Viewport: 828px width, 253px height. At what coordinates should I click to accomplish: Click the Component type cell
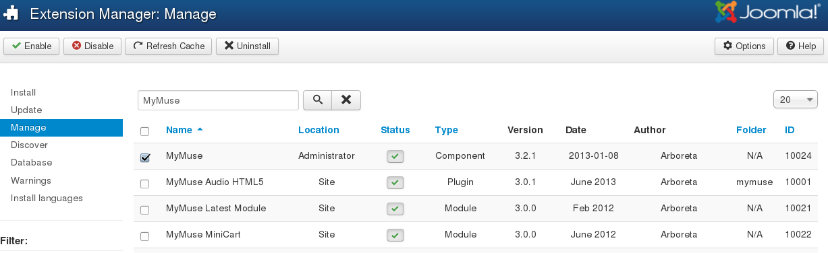click(x=460, y=155)
